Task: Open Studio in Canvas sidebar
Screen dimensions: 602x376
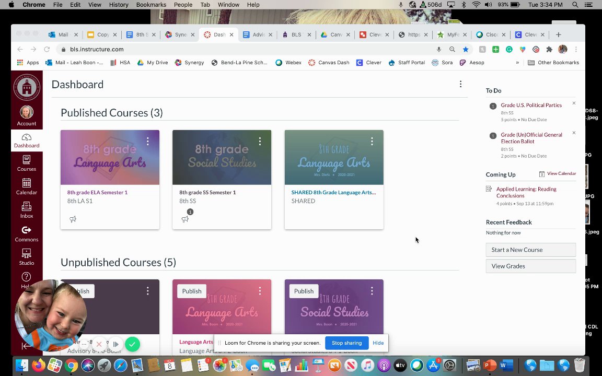Action: click(27, 257)
